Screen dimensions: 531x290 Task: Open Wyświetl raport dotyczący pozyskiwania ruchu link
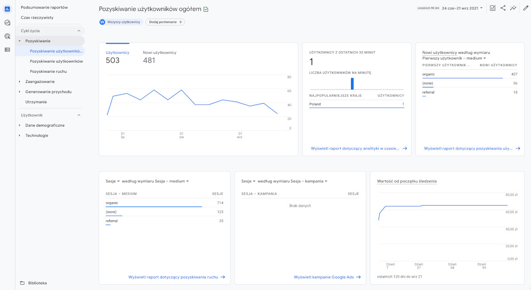tap(177, 277)
